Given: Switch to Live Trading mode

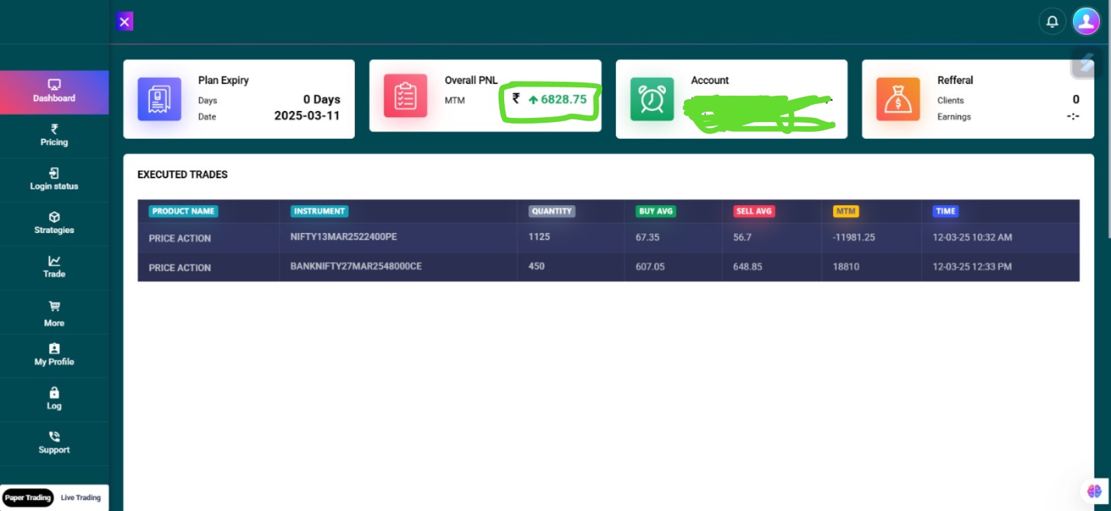Looking at the screenshot, I should (x=81, y=498).
